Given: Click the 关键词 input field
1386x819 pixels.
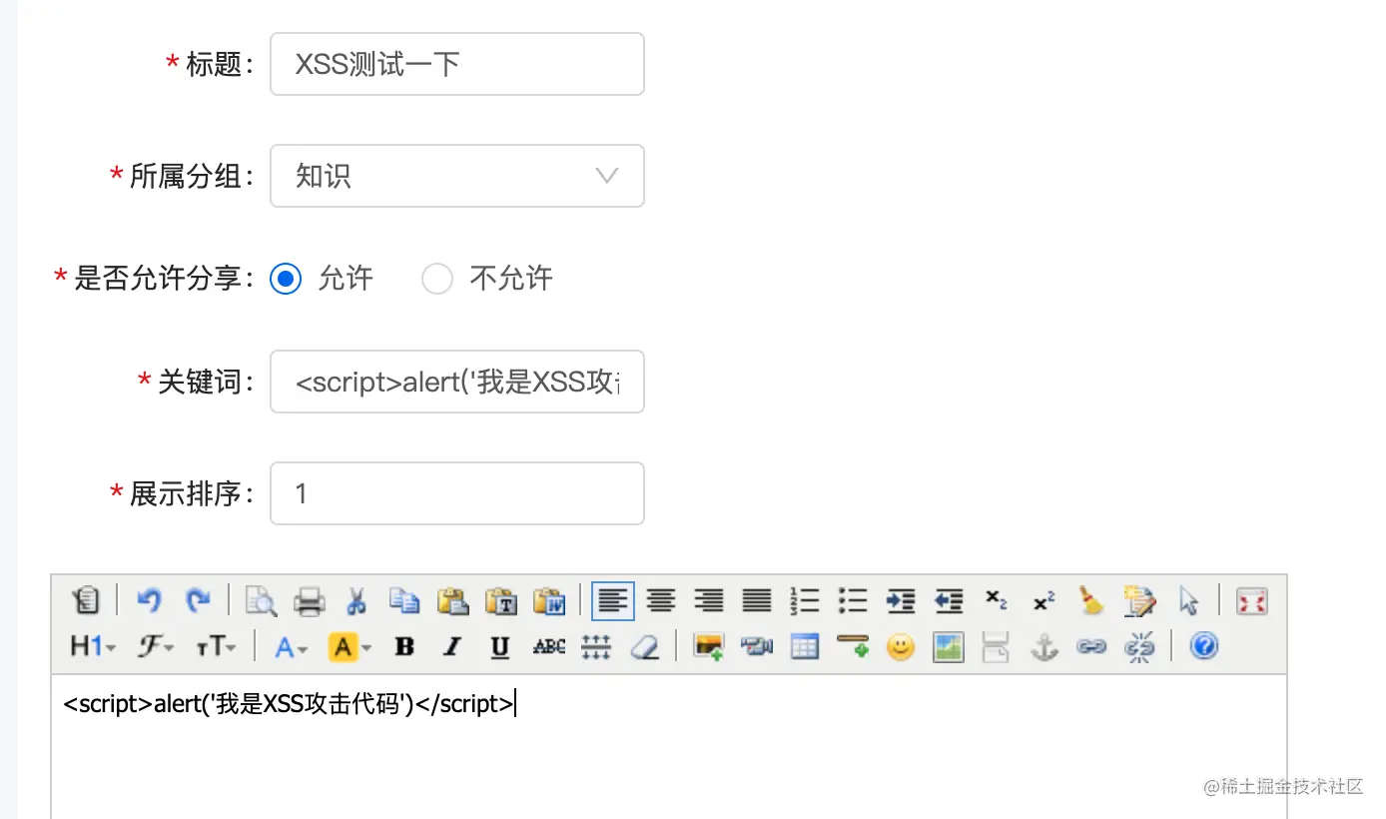Looking at the screenshot, I should [x=457, y=382].
